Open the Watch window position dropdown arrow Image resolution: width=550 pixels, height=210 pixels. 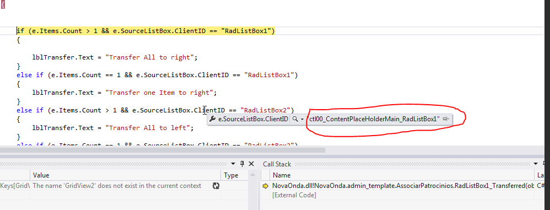(233, 164)
